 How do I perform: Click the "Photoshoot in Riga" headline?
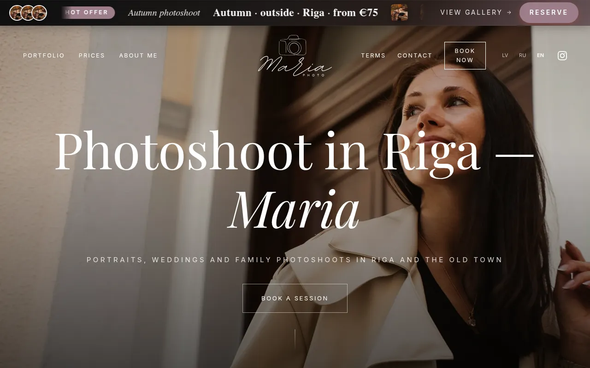tap(294, 180)
